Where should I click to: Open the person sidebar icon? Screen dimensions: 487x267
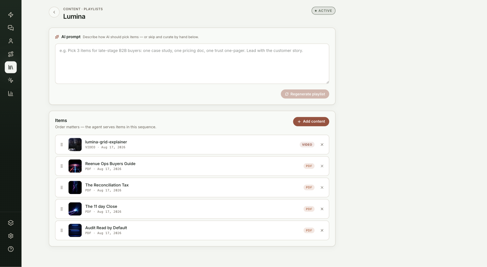coord(11,41)
